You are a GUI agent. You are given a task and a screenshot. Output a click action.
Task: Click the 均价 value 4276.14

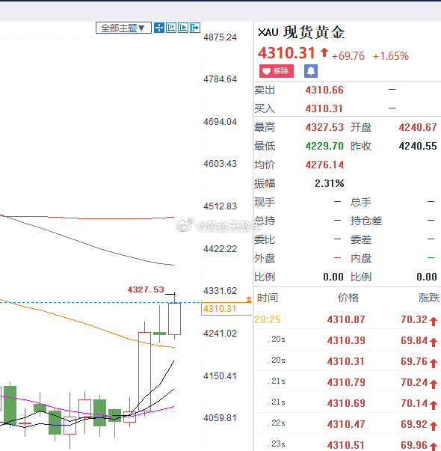[x=324, y=165]
